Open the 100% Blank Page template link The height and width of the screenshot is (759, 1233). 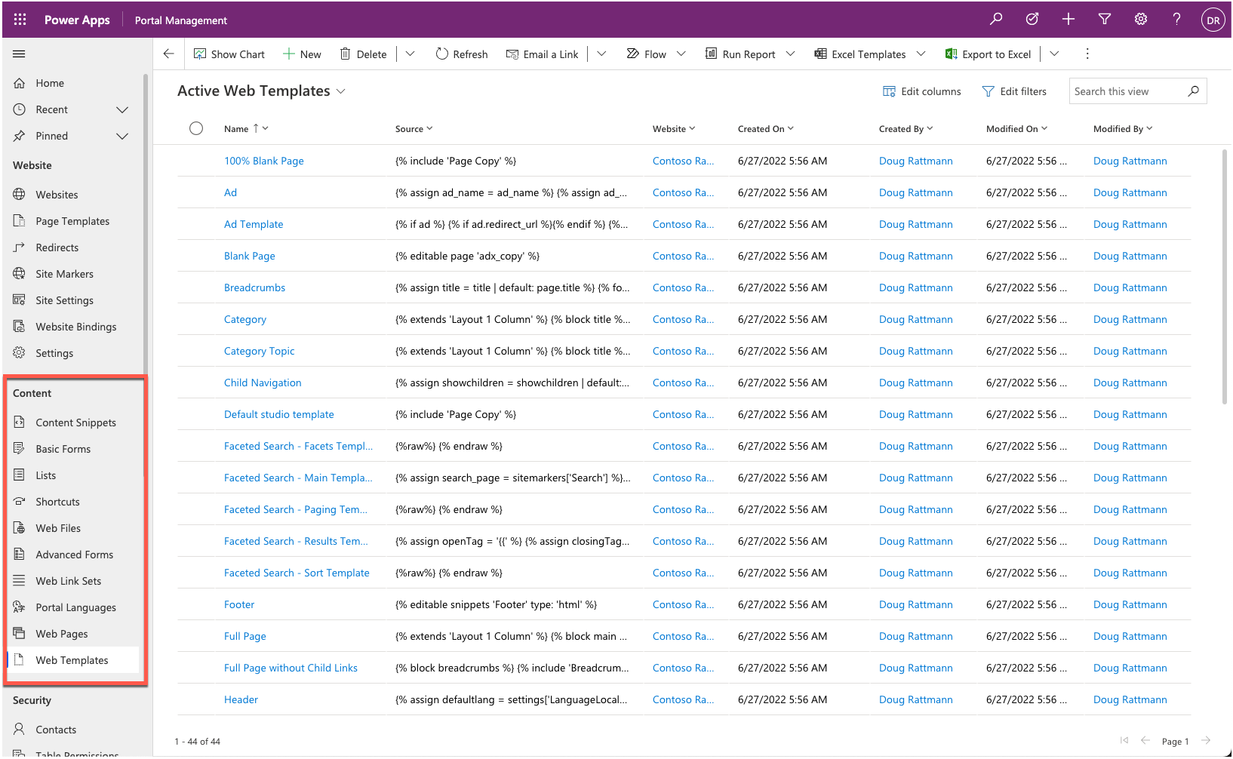point(264,161)
